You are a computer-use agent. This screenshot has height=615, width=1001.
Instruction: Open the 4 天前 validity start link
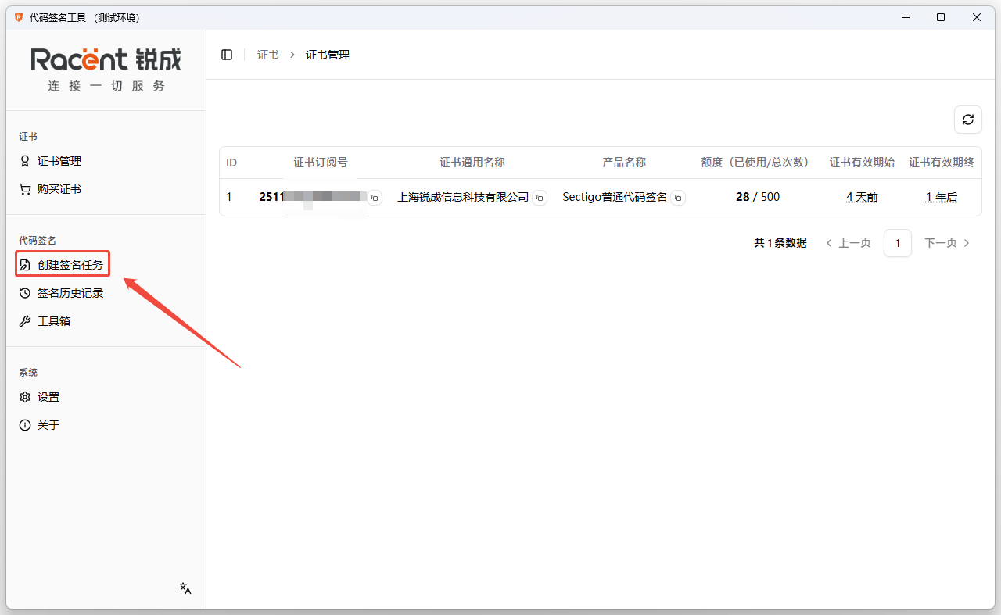[861, 196]
